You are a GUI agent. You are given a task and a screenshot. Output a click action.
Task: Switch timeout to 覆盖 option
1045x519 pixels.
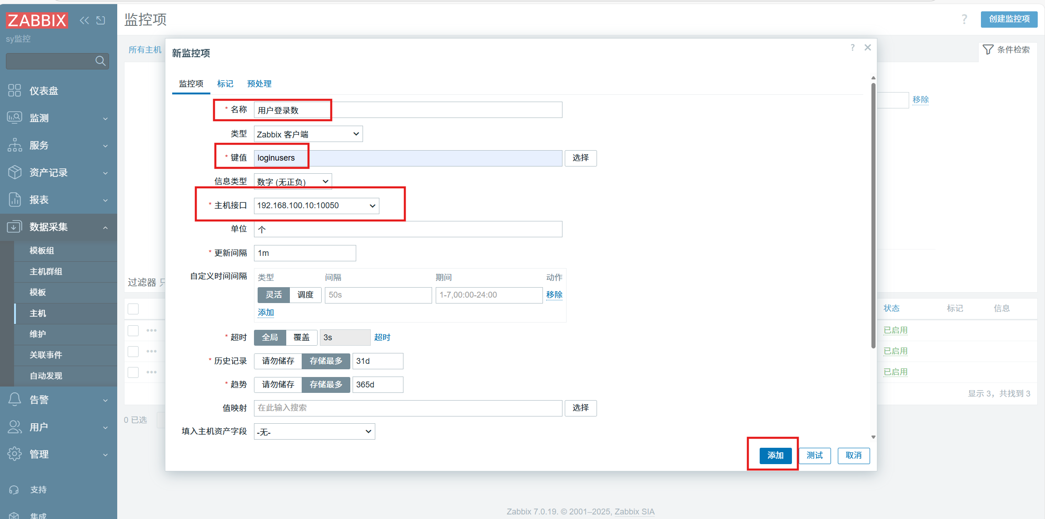pos(301,338)
